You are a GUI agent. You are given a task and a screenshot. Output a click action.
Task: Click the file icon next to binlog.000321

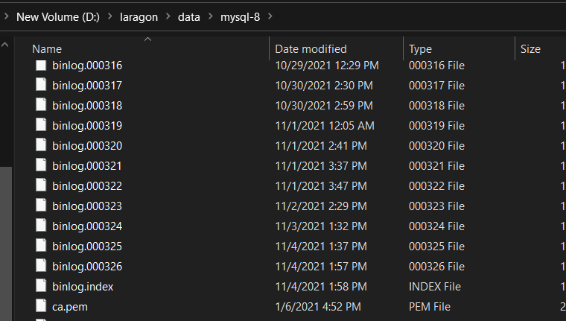pos(41,165)
